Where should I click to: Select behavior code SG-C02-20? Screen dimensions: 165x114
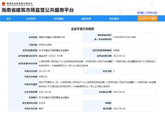pyautogui.click(x=44, y=71)
